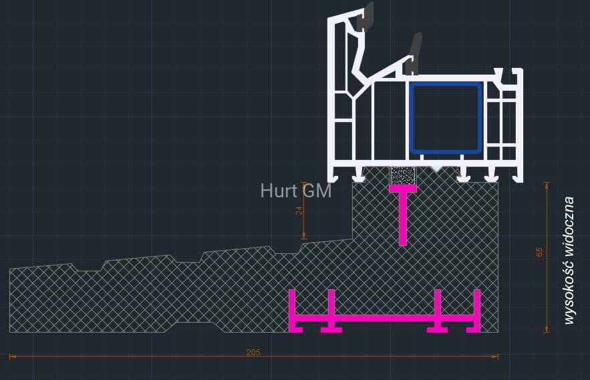Select the magenta bottom channel's horizontal bar
This screenshot has width=590, height=380.
[x=384, y=319]
